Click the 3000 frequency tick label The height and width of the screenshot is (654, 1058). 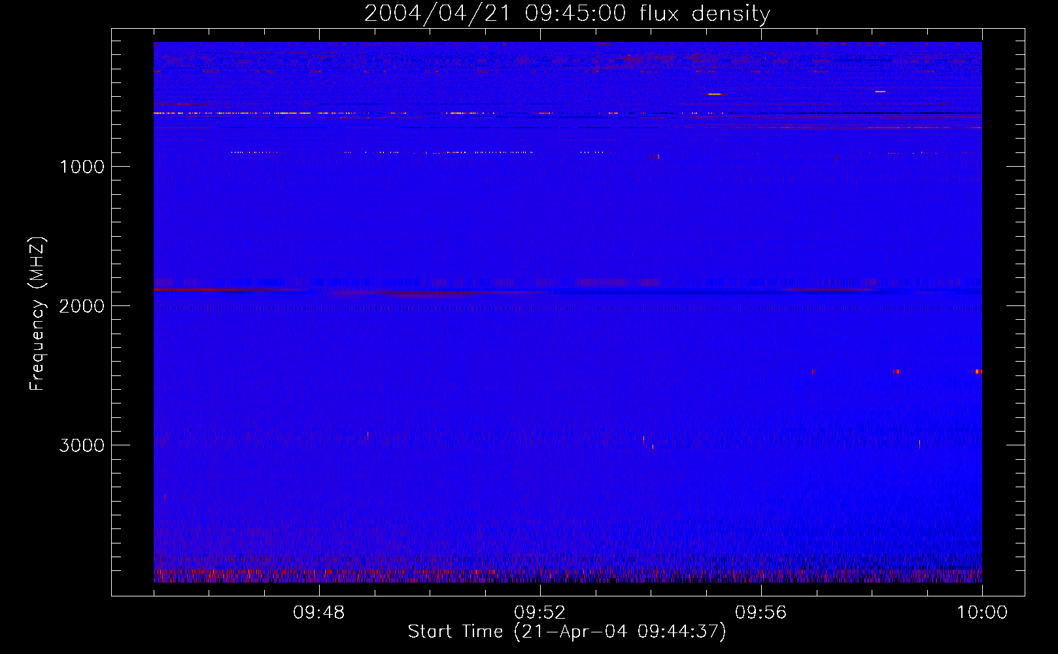[82, 445]
